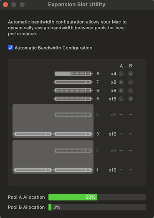The image size is (154, 218).
Task: Assign slot 5 to Pool A
Action: (121, 99)
